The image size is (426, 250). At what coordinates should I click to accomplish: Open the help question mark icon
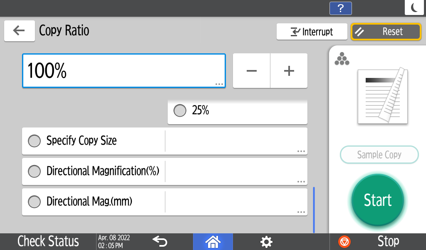pos(340,8)
